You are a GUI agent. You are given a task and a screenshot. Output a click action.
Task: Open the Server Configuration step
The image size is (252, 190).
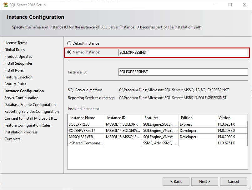coord(21,98)
